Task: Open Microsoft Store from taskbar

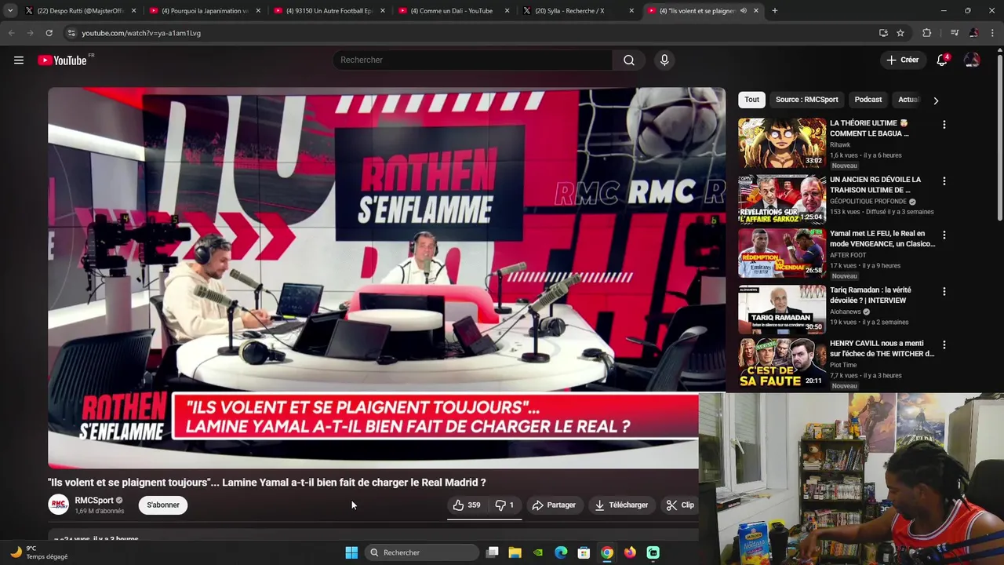Action: (x=584, y=552)
